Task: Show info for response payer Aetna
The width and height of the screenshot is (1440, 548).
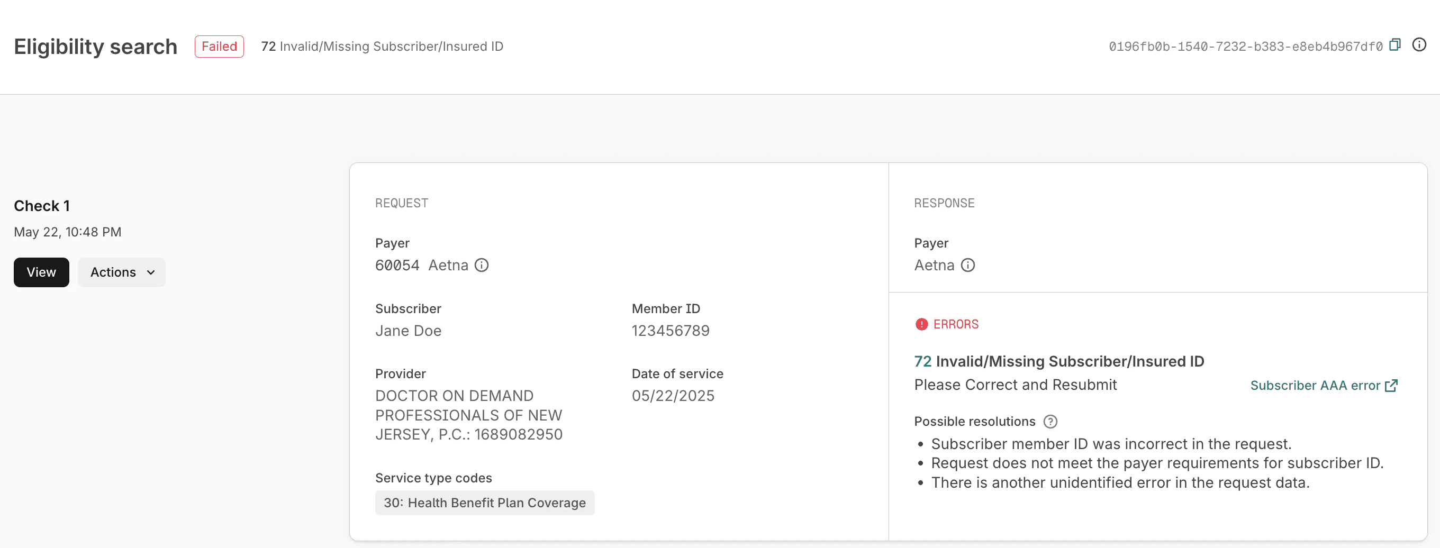Action: [967, 265]
